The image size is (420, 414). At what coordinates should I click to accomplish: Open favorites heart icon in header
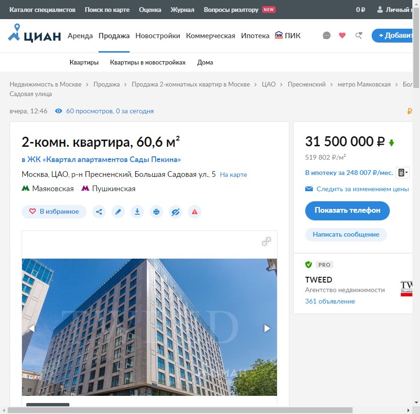point(342,35)
